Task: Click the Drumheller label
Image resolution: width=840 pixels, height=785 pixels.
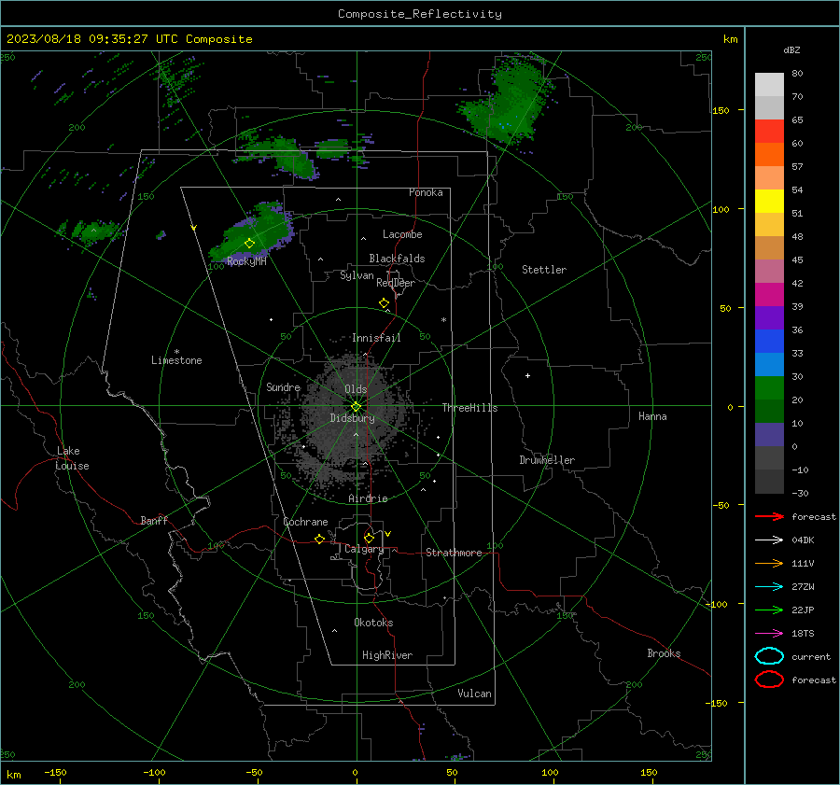Action: pos(547,460)
